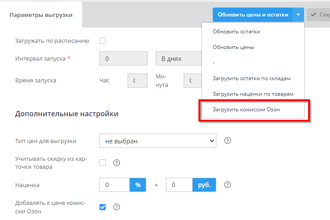The width and height of the screenshot is (330, 220).
Task: Click help icon beside Ozon commission checkbox
Action: 117,207
